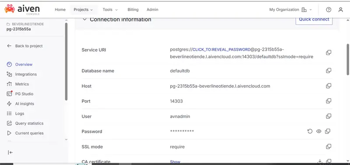The image size is (350, 165).
Task: Download the CA certificate
Action: click(x=320, y=161)
